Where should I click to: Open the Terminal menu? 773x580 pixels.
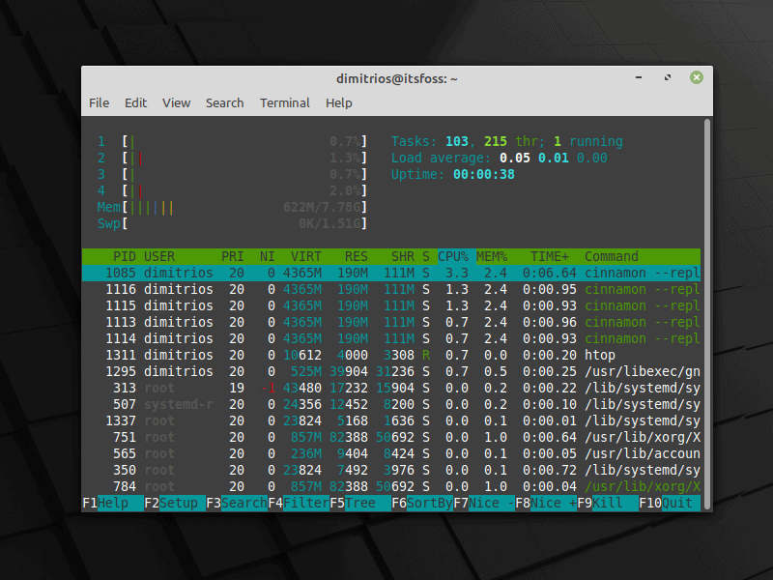[284, 103]
